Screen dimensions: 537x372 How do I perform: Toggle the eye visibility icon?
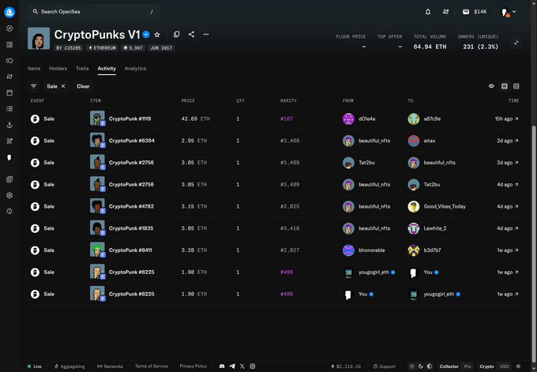[491, 86]
